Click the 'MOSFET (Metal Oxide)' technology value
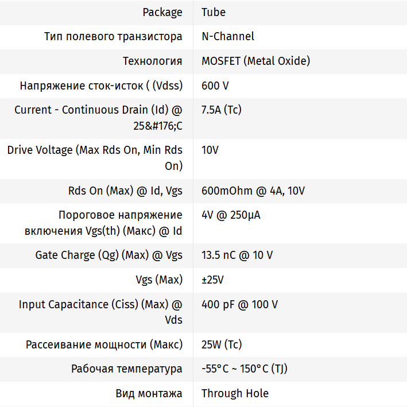The height and width of the screenshot is (407, 407). pyautogui.click(x=255, y=61)
